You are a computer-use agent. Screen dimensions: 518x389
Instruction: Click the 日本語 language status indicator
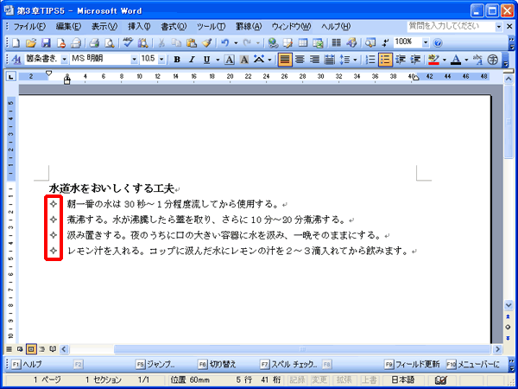pos(403,380)
